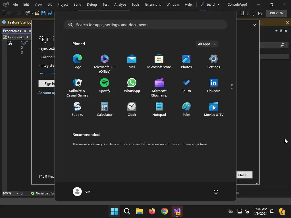This screenshot has width=291, height=218.
Task: Launch Sudoku
Action: [x=77, y=109]
